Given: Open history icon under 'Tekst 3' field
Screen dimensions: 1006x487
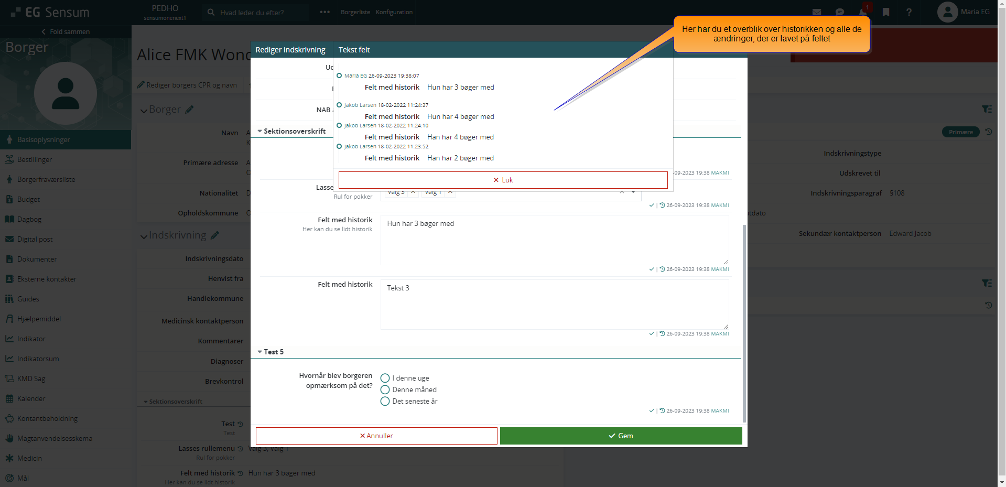Looking at the screenshot, I should pyautogui.click(x=662, y=333).
